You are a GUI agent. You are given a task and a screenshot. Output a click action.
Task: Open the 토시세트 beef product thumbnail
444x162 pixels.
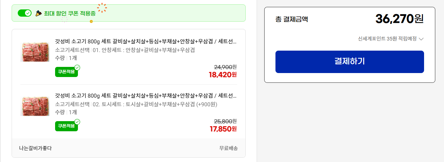tap(35, 106)
